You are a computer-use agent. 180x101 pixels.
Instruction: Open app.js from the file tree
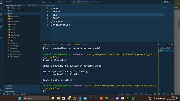[x=22, y=32]
